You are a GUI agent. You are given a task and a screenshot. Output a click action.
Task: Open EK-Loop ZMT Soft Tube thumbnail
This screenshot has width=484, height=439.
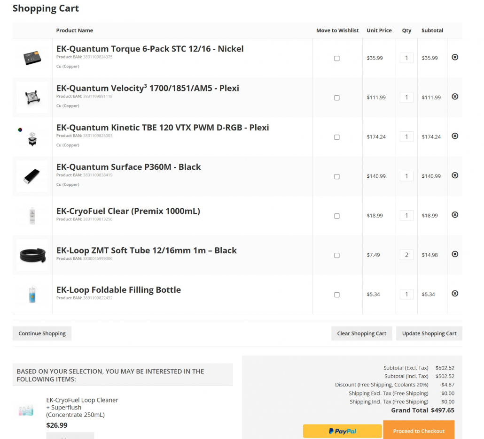point(32,255)
